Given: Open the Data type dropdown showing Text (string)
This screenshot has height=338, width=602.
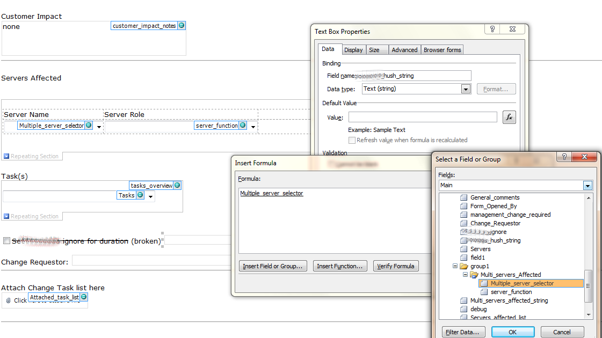Looking at the screenshot, I should coord(465,89).
